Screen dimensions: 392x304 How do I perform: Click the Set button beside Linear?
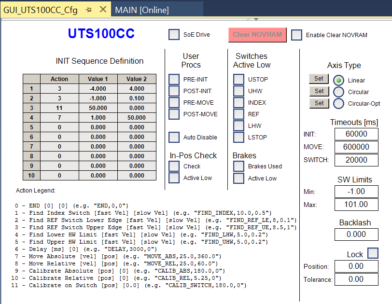pyautogui.click(x=319, y=79)
